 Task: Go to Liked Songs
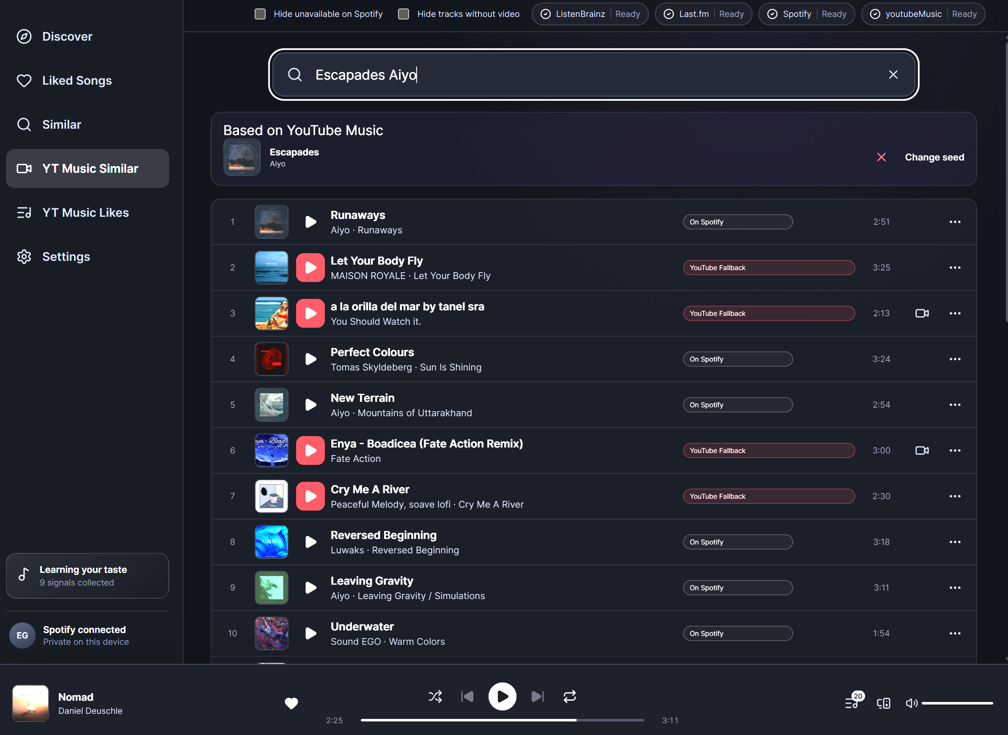click(88, 80)
